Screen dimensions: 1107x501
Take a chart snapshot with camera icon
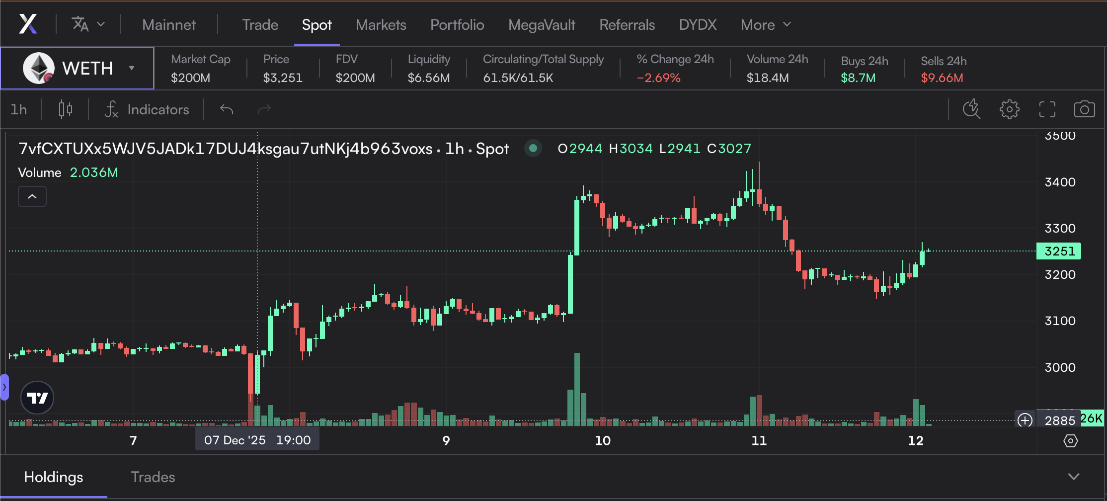pos(1084,109)
